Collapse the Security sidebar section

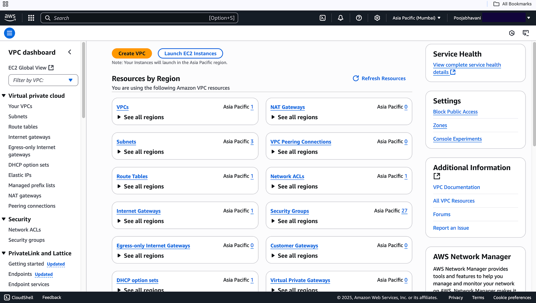coord(4,219)
